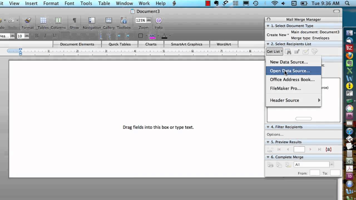Click Options under Filter Recipients
The image size is (356, 200).
(x=275, y=134)
